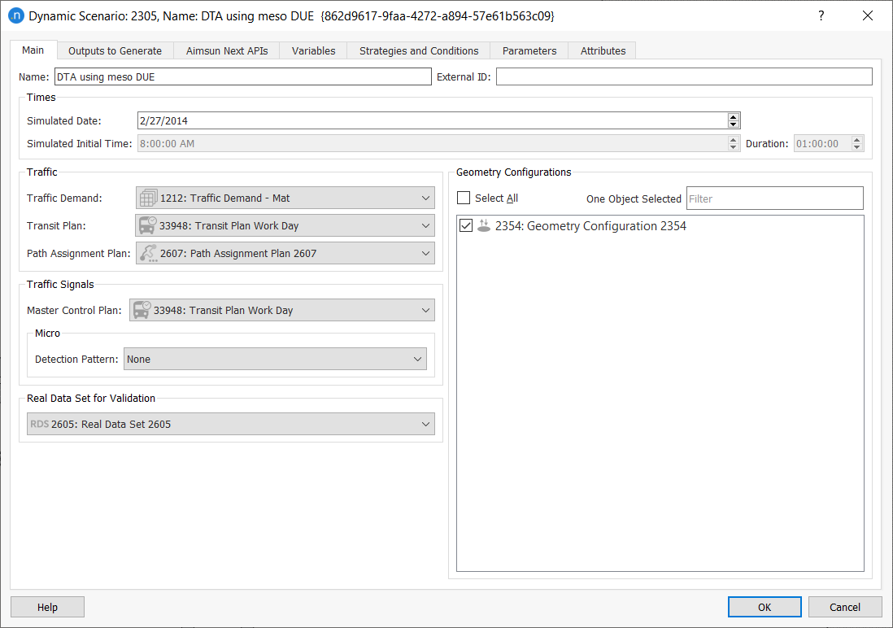Click the Master Control Plan bus icon
893x628 pixels.
pos(141,310)
